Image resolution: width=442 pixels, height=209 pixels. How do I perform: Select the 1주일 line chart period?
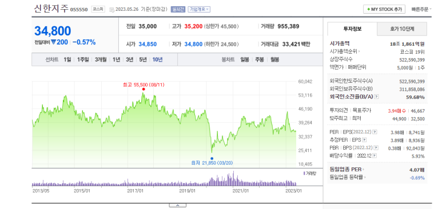[x=83, y=60]
